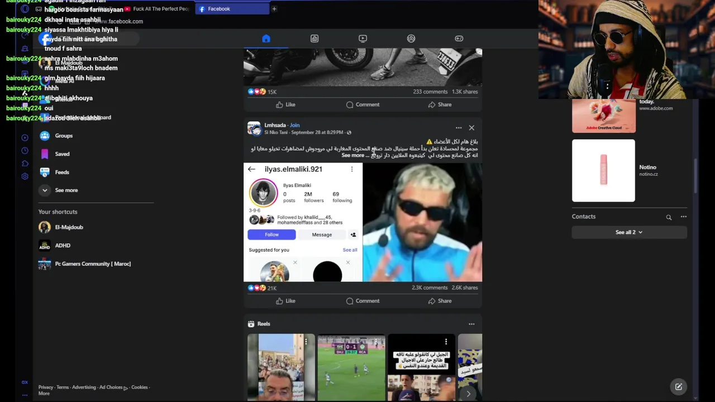Like the motorcycle post with 15K reactions
Screen dimensions: 715x402
point(285,104)
